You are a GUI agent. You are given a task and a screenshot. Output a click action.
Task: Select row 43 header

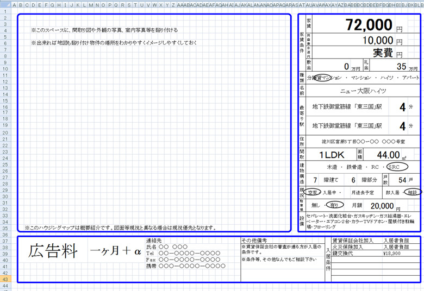[x=5, y=279]
